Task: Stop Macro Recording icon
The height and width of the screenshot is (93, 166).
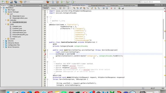Action: tap(115, 8)
